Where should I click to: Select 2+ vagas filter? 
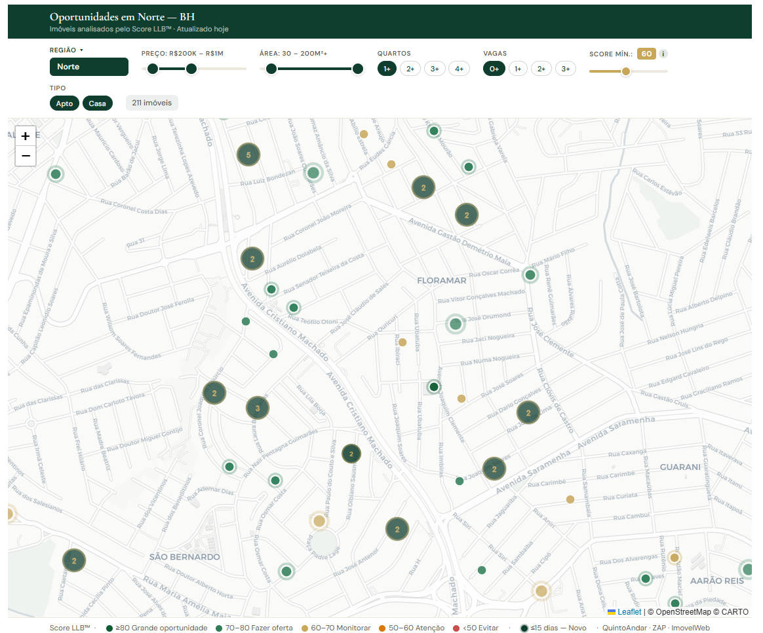pyautogui.click(x=541, y=69)
